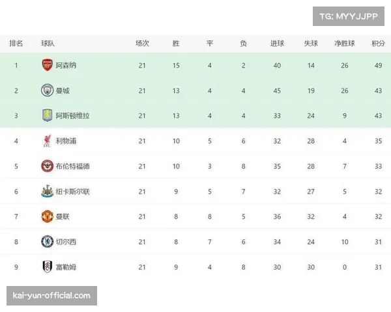Click 曼联's points value 32
Image resolution: width=391 pixels, height=312 pixels.
click(x=378, y=217)
